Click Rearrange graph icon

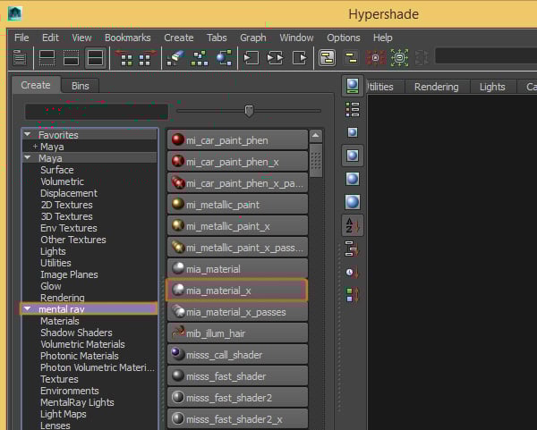pyautogui.click(x=200, y=58)
